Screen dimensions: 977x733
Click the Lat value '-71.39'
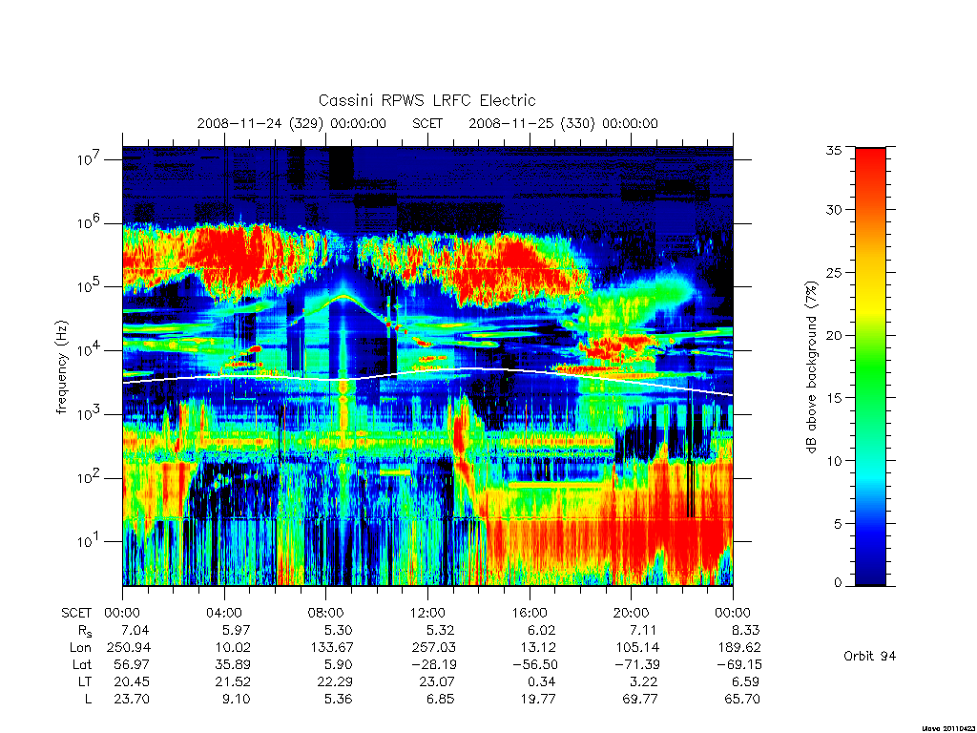[x=636, y=664]
